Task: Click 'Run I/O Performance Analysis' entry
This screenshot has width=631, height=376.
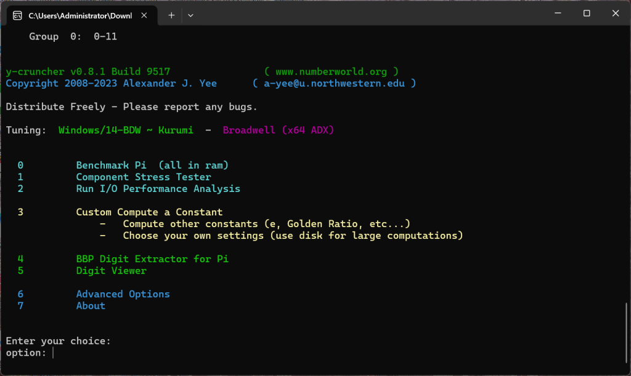Action: [158, 189]
